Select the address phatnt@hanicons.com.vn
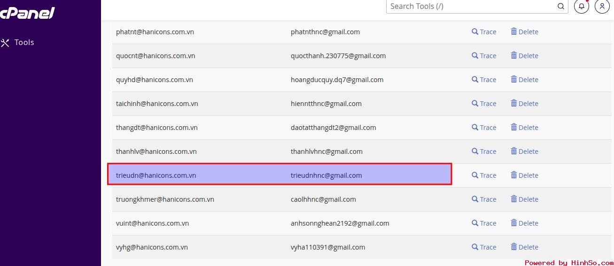The height and width of the screenshot is (266, 614). click(x=155, y=32)
